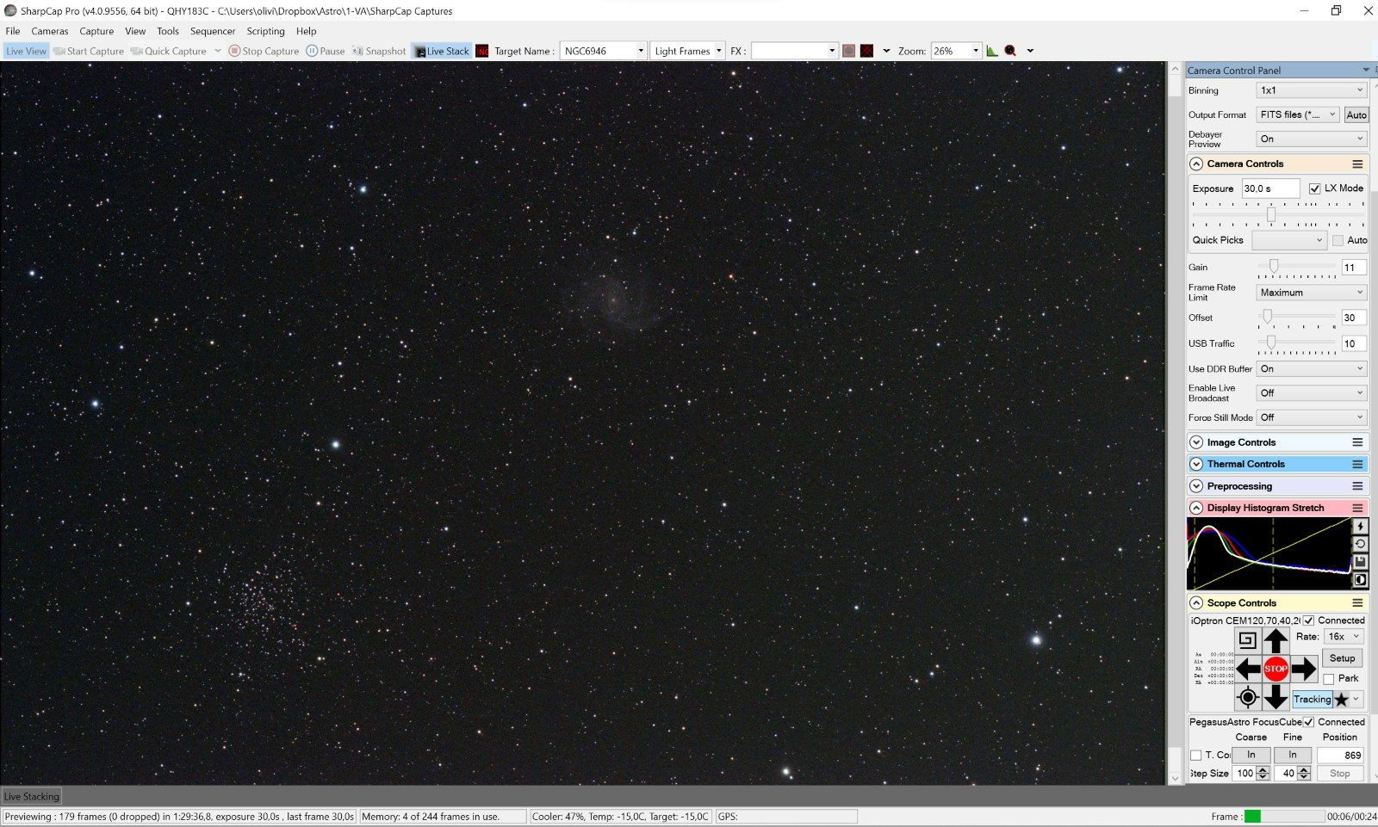Viewport: 1378px width, 827px height.
Task: Click the Gain slider
Action: 1296,267
